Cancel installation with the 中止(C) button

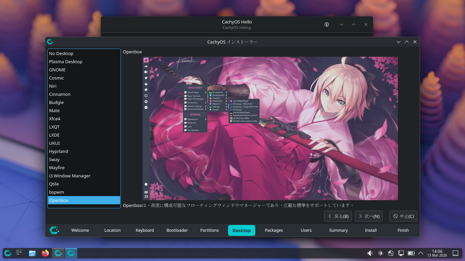click(x=403, y=216)
